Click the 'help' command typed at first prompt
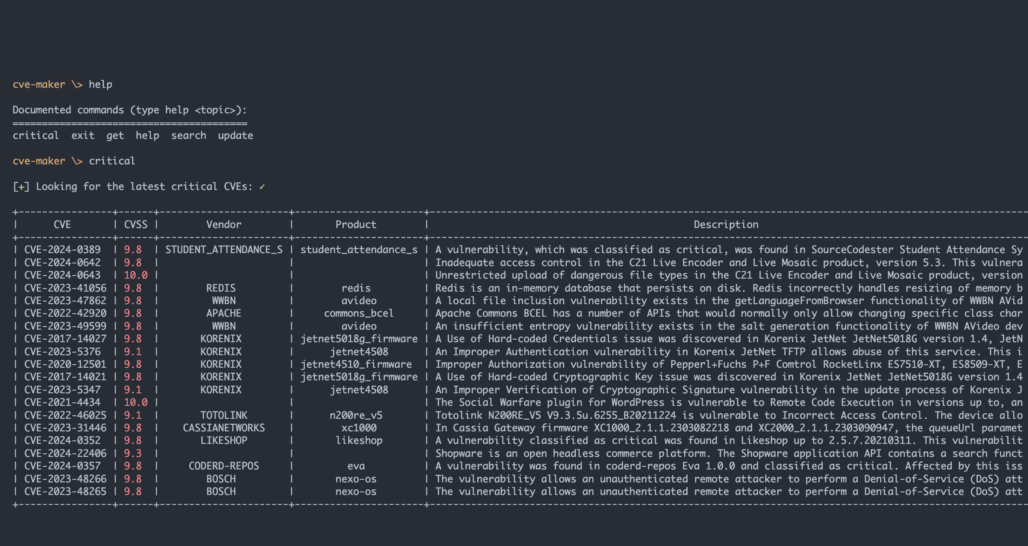Screen dimensions: 1028x546 tap(100, 84)
